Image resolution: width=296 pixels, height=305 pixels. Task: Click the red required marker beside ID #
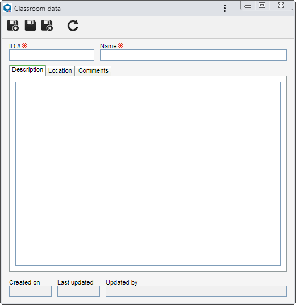(x=24, y=45)
